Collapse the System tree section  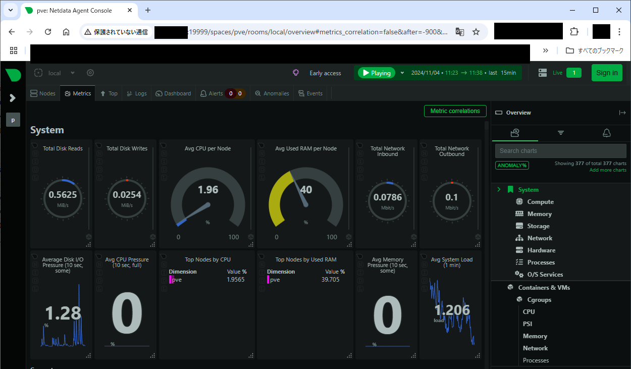pos(499,190)
